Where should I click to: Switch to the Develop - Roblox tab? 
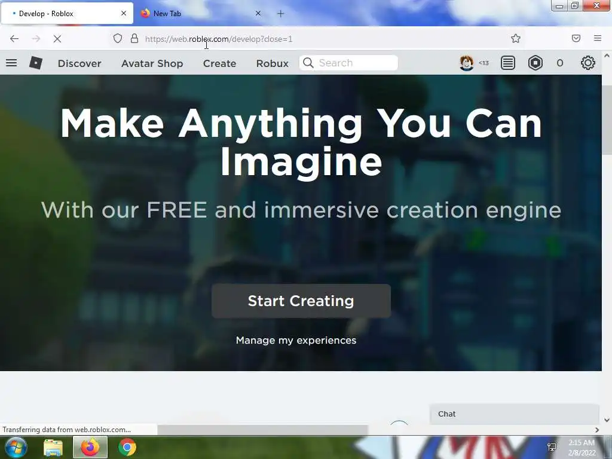click(x=67, y=14)
